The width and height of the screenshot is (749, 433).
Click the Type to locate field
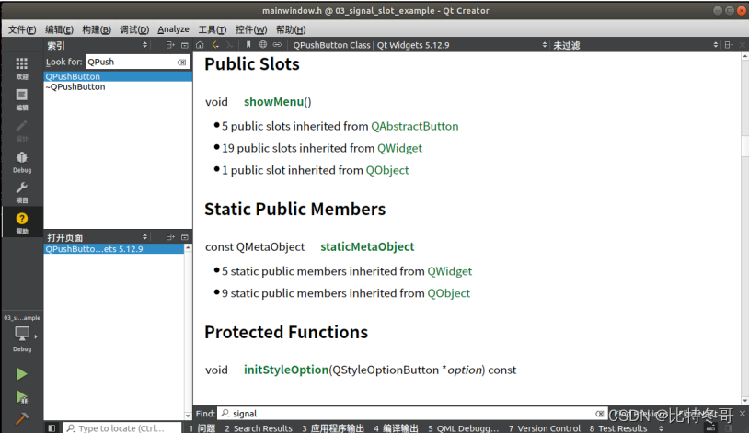pyautogui.click(x=122, y=428)
